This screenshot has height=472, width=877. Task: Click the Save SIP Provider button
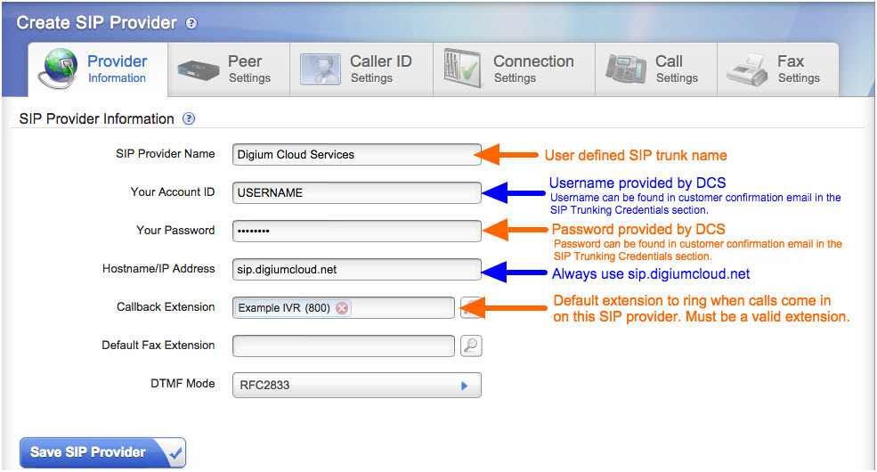click(103, 452)
